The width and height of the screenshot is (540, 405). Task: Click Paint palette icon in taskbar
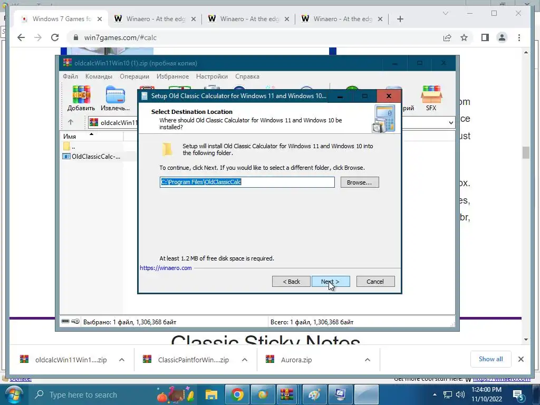314,394
